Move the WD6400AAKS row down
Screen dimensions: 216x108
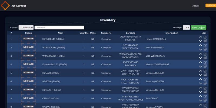(x=200, y=49)
